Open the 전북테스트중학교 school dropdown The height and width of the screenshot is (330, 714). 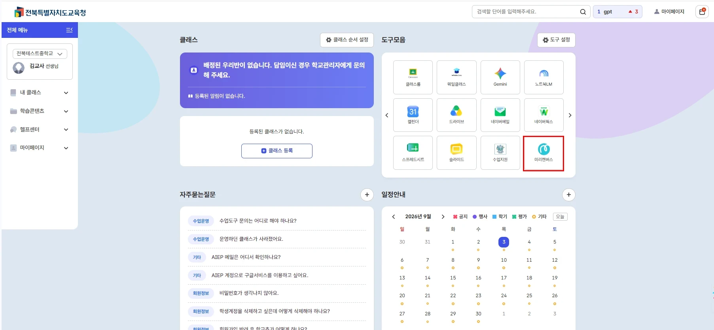click(40, 54)
